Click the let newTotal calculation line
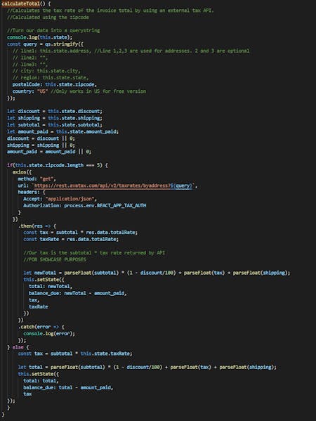This screenshot has height=421, width=316. tap(157, 273)
